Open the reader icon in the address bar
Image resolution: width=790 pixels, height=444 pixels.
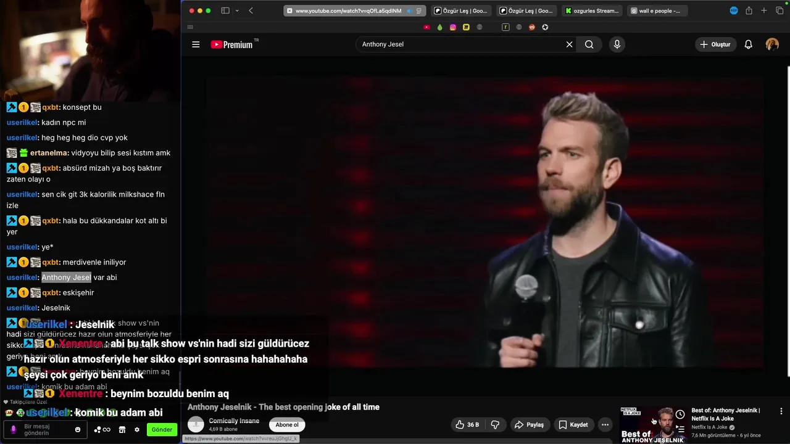pos(419,10)
